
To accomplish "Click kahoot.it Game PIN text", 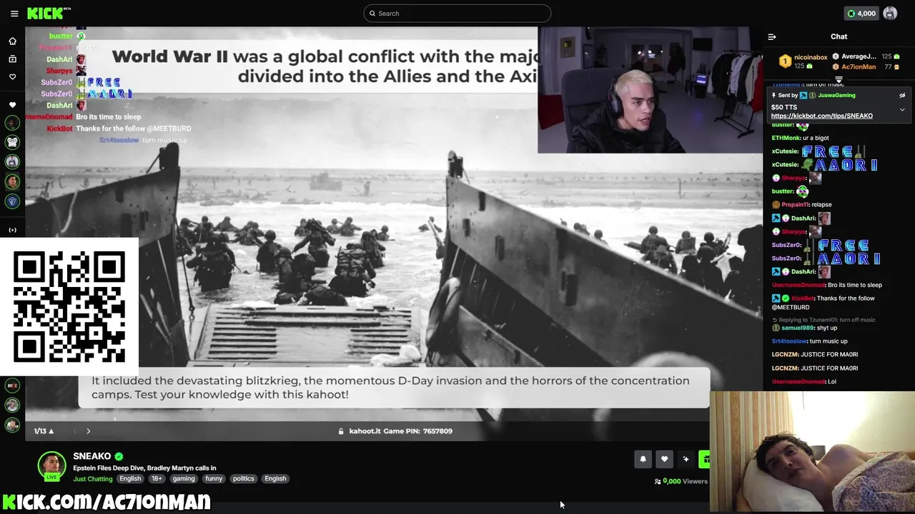I will 400,431.
